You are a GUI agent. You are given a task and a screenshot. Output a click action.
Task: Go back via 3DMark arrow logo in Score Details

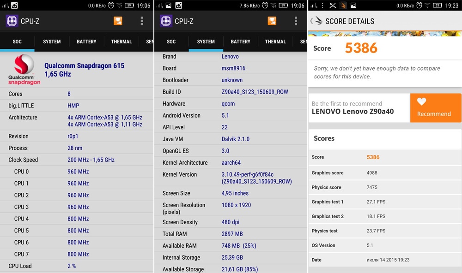tap(316, 21)
